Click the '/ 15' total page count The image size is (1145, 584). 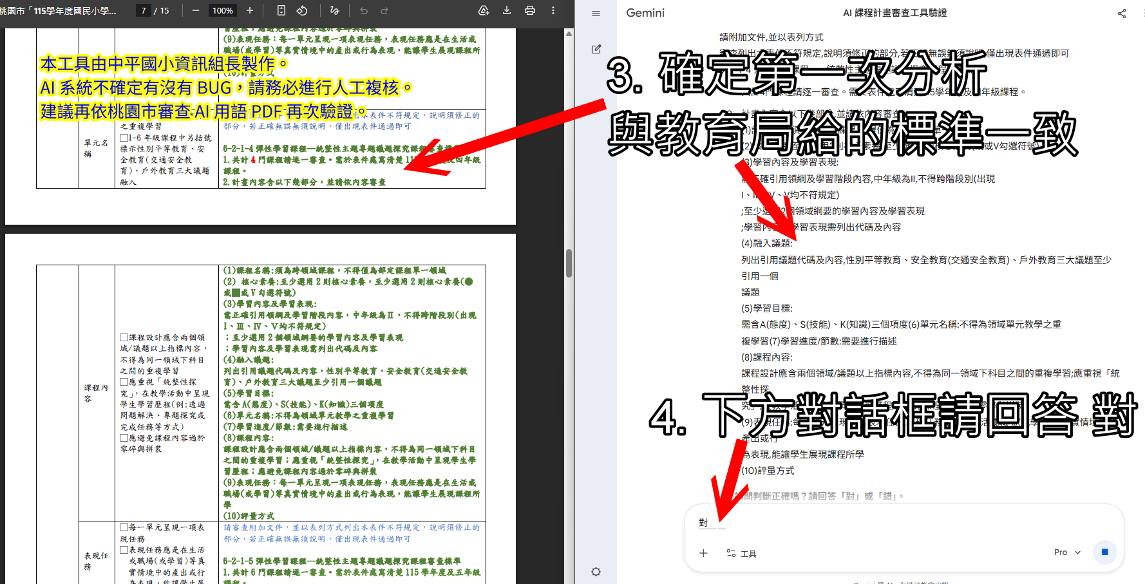click(162, 10)
